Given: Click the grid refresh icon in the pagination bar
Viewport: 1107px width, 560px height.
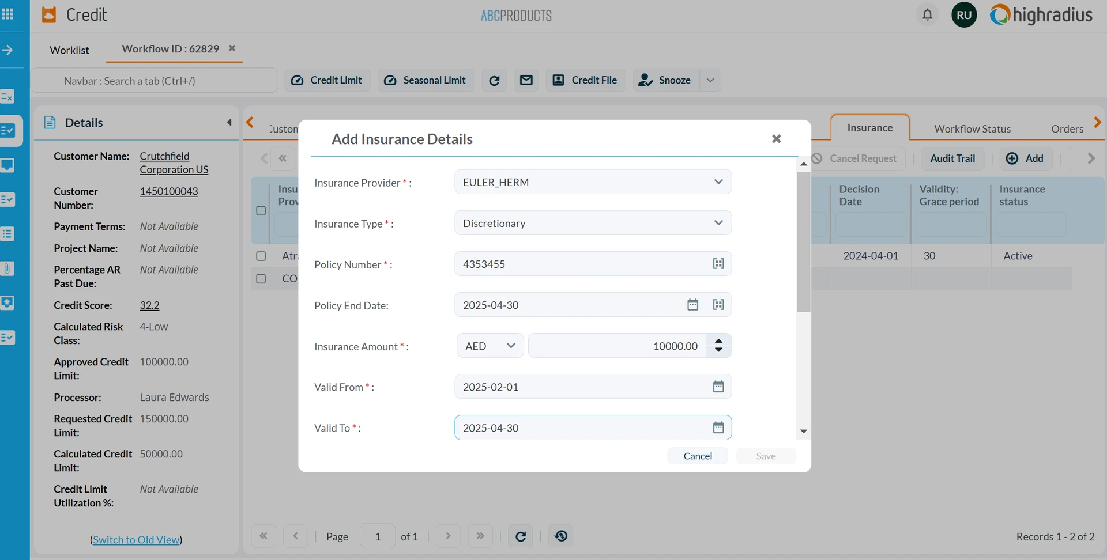Looking at the screenshot, I should (x=521, y=536).
